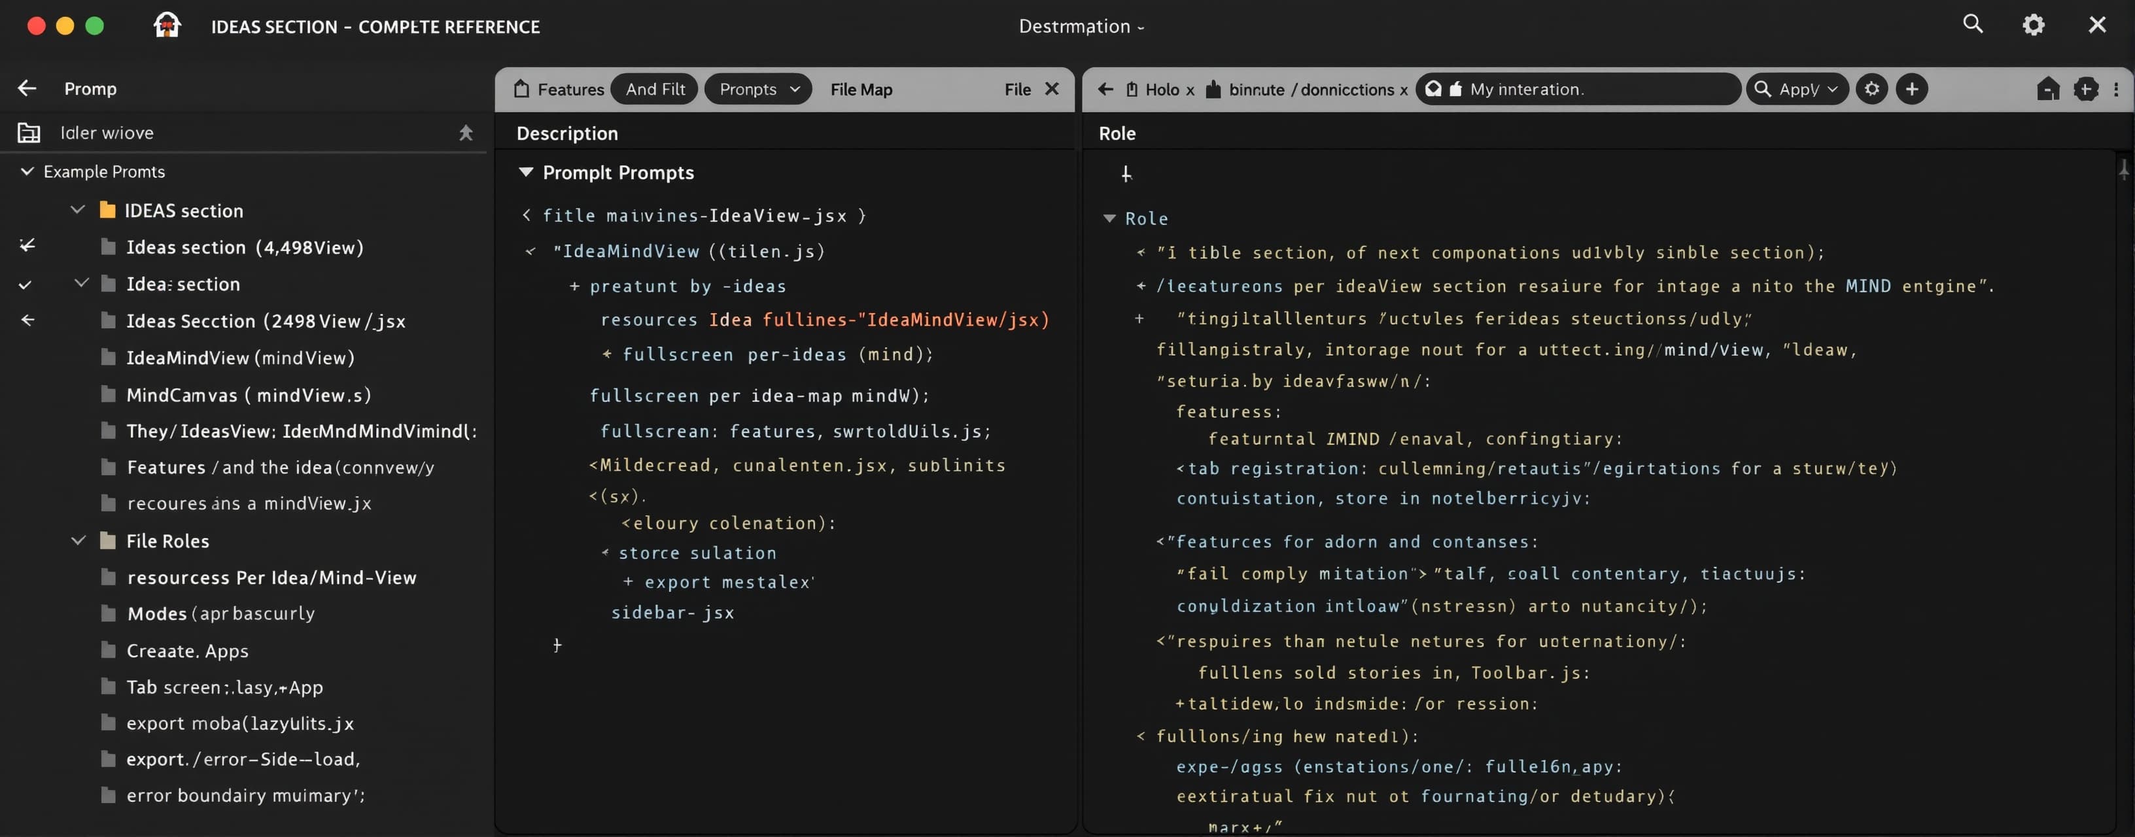The image size is (2135, 837).
Task: Switch to the Features tab
Action: (559, 89)
